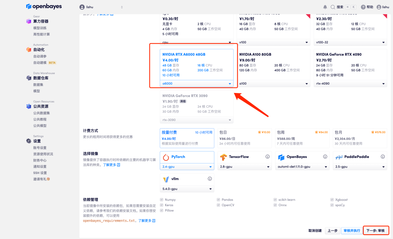Open notifications via the bell icon

[325, 6]
